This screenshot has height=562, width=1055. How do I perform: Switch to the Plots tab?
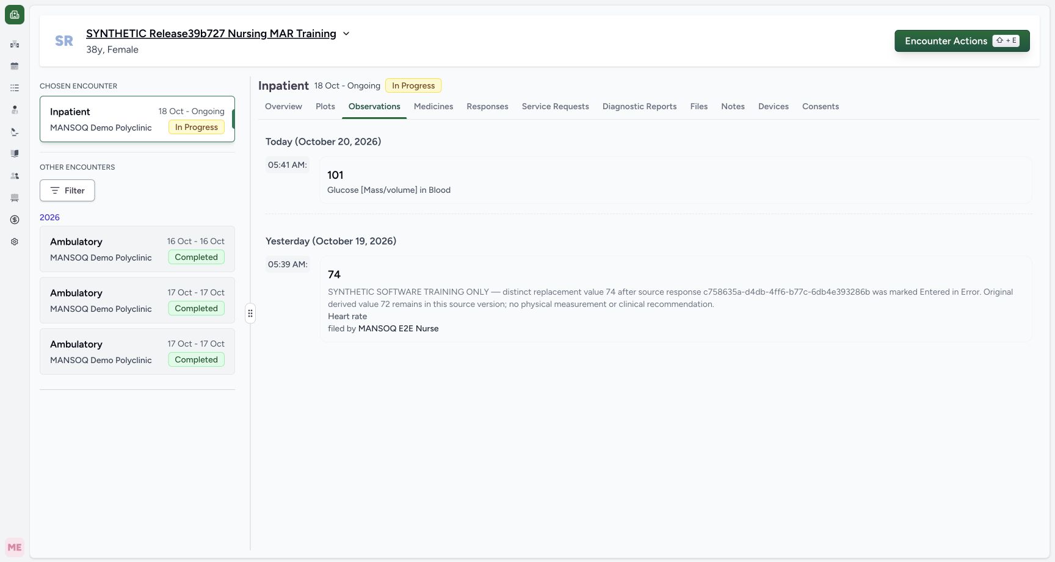coord(325,106)
